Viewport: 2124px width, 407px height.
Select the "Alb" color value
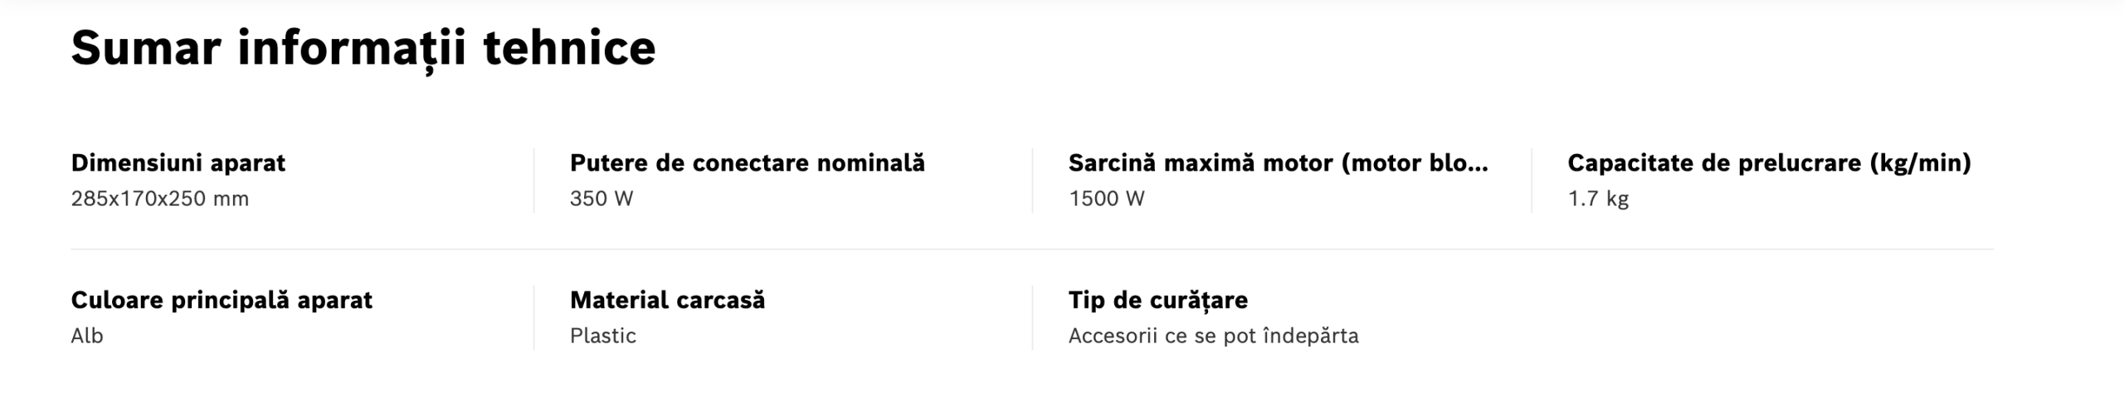pos(87,336)
